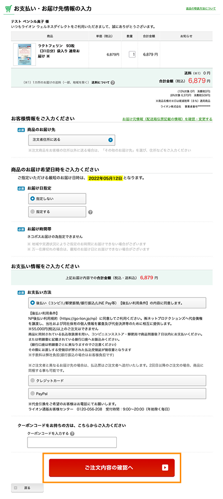Click the 戻る back button
Viewport: 223px width, 499px height.
27,488
